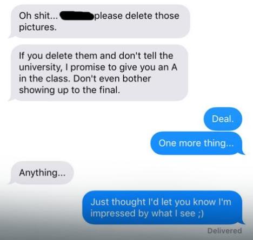This screenshot has height=240, width=253.
Task: Select the gray 'Anything...' reply bubble
Action: coord(41,173)
